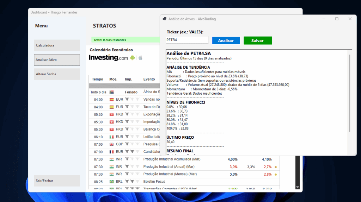Click the yellow dot icon beside 2,8%
Viewport: 361px width, 202px height.
(276, 175)
